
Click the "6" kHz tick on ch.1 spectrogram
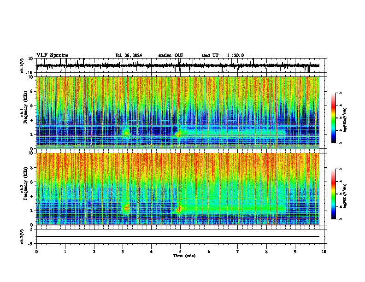[x=32, y=106]
